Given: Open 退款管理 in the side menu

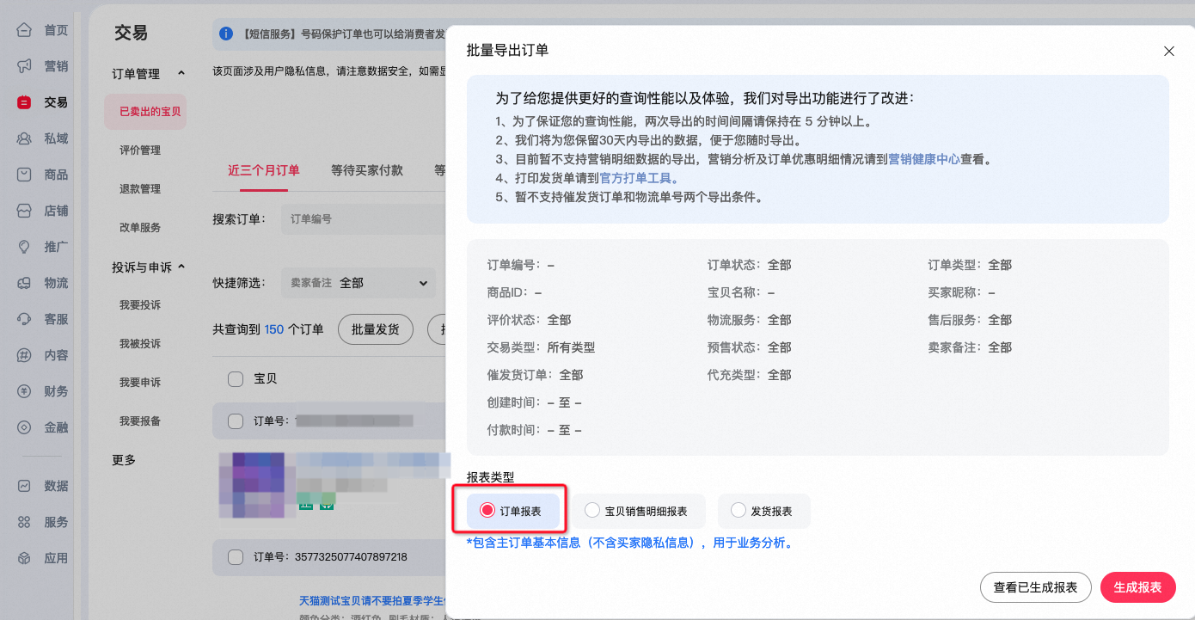Looking at the screenshot, I should [x=140, y=189].
